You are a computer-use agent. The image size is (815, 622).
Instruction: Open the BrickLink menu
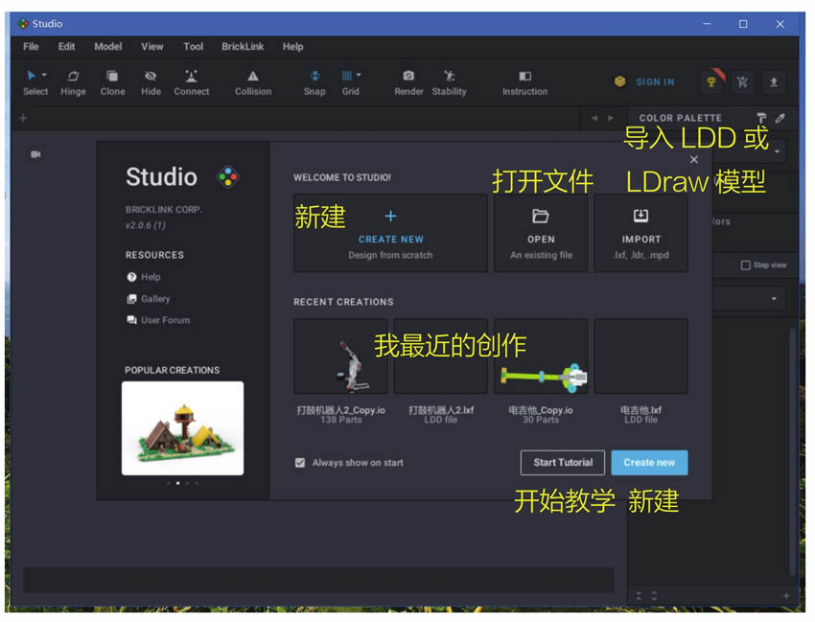coord(243,46)
